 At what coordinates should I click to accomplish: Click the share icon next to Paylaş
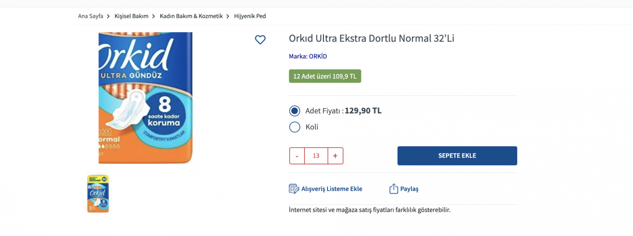click(x=394, y=189)
